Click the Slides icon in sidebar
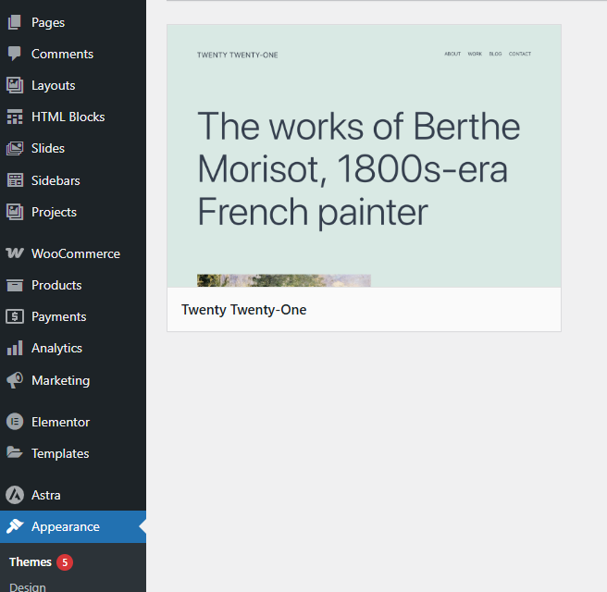607x592 pixels. click(14, 148)
